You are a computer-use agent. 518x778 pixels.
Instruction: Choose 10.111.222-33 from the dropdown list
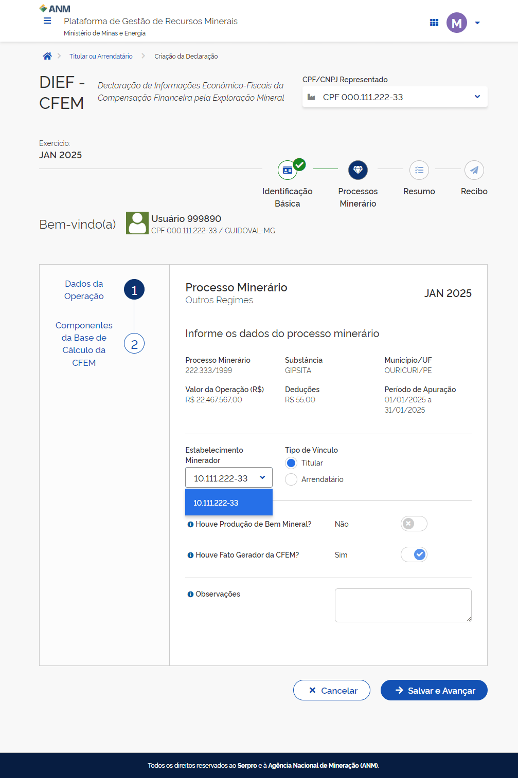coord(228,503)
